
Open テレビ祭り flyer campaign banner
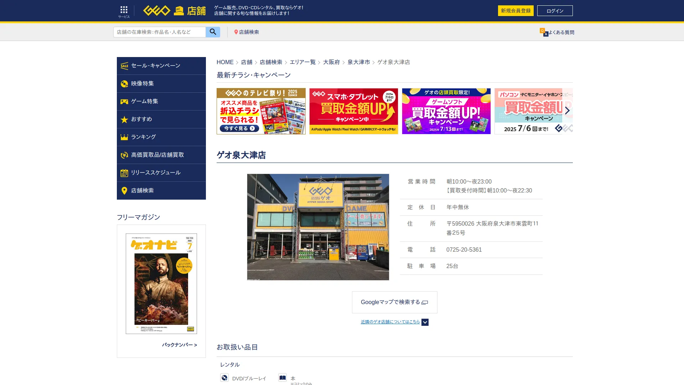261,111
